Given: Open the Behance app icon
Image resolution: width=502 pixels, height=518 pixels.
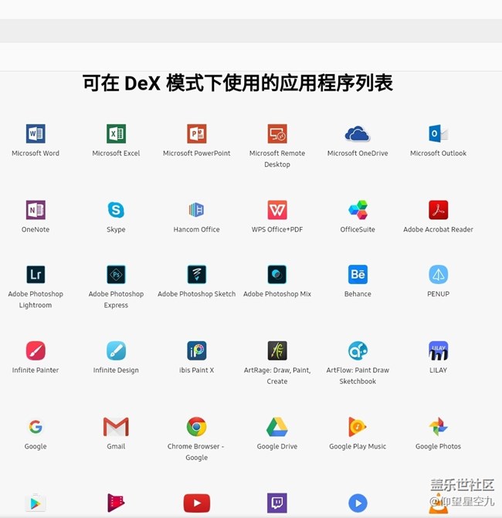Looking at the screenshot, I should point(358,275).
